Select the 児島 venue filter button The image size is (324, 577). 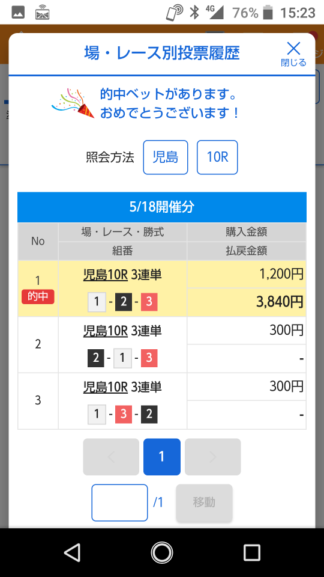point(166,157)
